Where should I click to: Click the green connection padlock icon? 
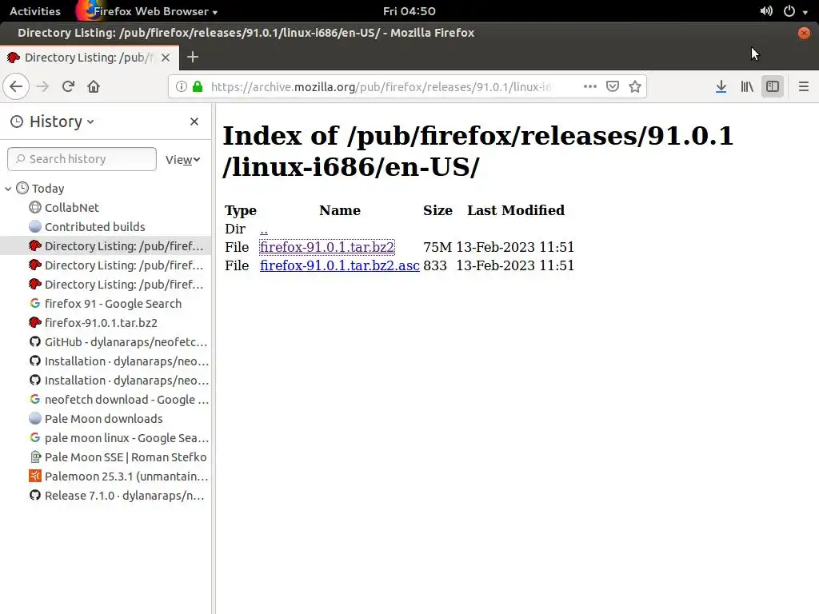coord(198,86)
